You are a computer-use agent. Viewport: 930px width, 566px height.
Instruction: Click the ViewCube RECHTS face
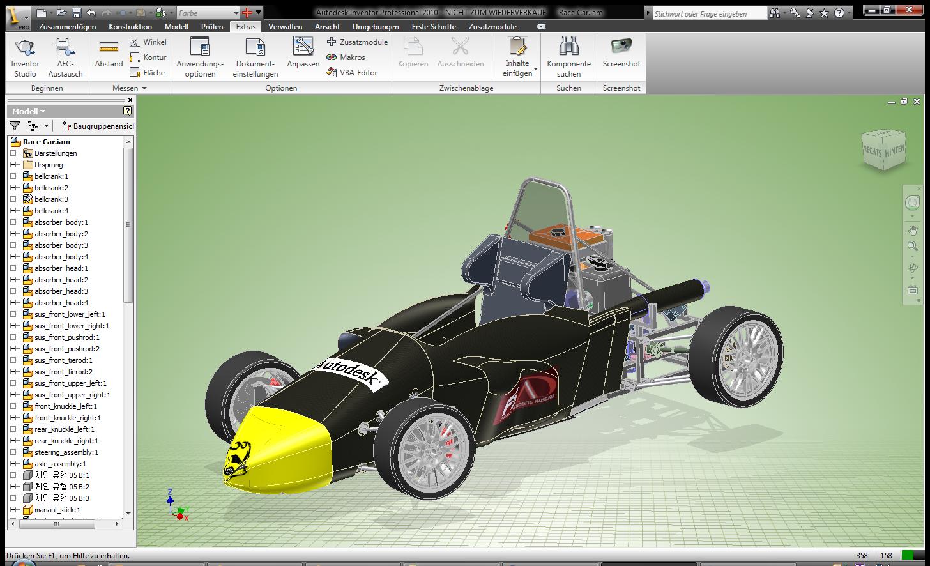(x=872, y=152)
